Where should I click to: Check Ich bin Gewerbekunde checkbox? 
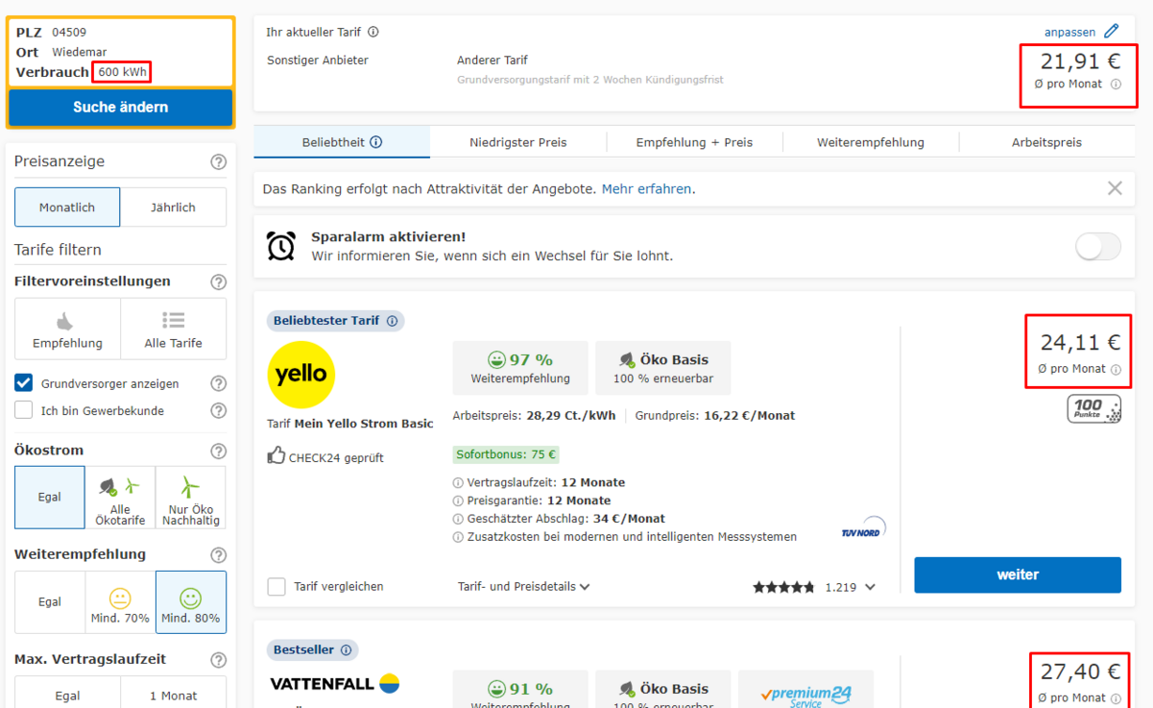(24, 410)
